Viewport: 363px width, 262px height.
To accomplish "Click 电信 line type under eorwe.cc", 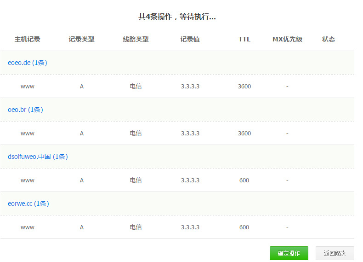I will (x=136, y=227).
